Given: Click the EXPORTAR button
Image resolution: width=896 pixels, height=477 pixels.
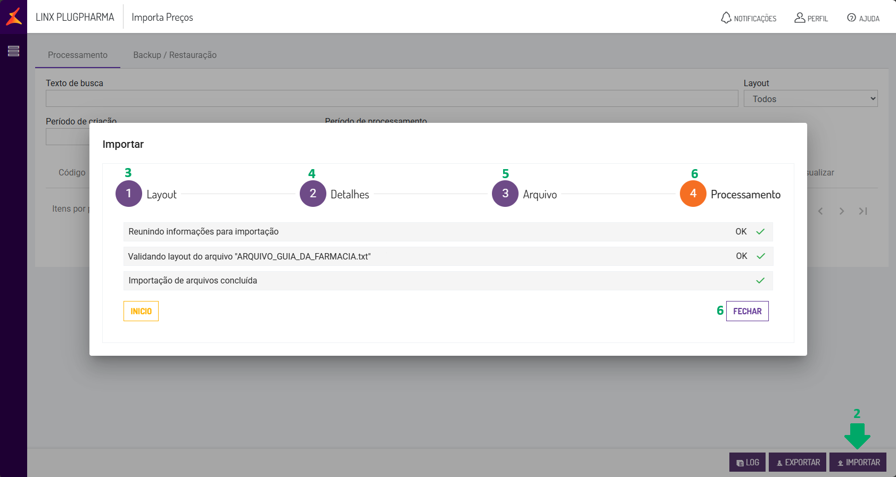Looking at the screenshot, I should coord(798,462).
